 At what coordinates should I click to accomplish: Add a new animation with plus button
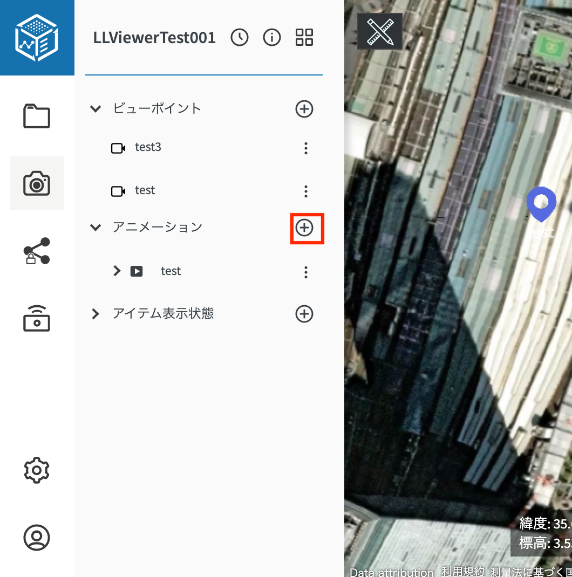(305, 228)
